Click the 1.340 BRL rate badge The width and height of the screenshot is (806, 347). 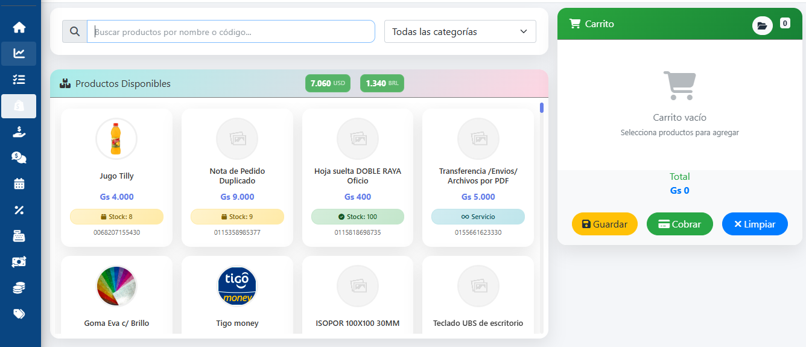click(382, 83)
